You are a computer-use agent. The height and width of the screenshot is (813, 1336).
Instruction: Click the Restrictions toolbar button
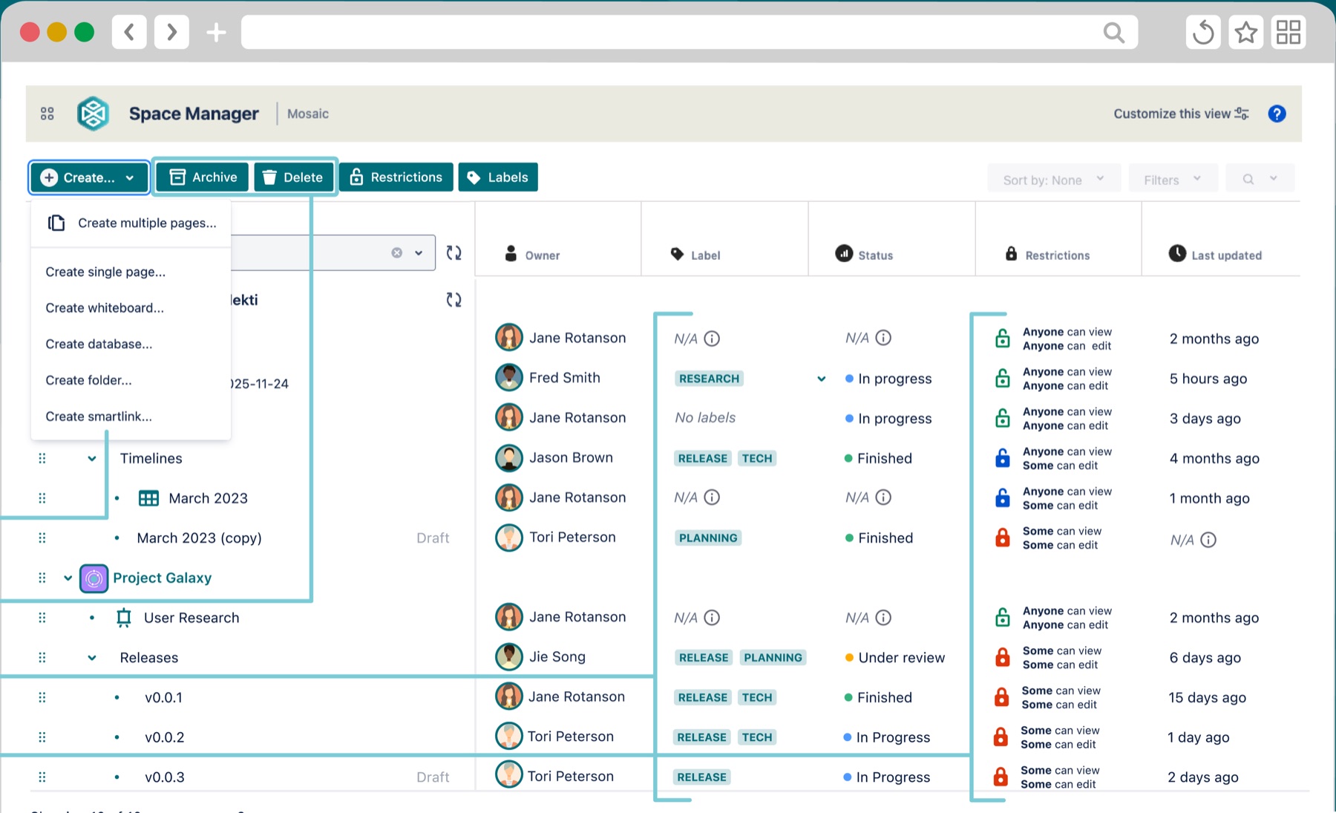(x=396, y=177)
